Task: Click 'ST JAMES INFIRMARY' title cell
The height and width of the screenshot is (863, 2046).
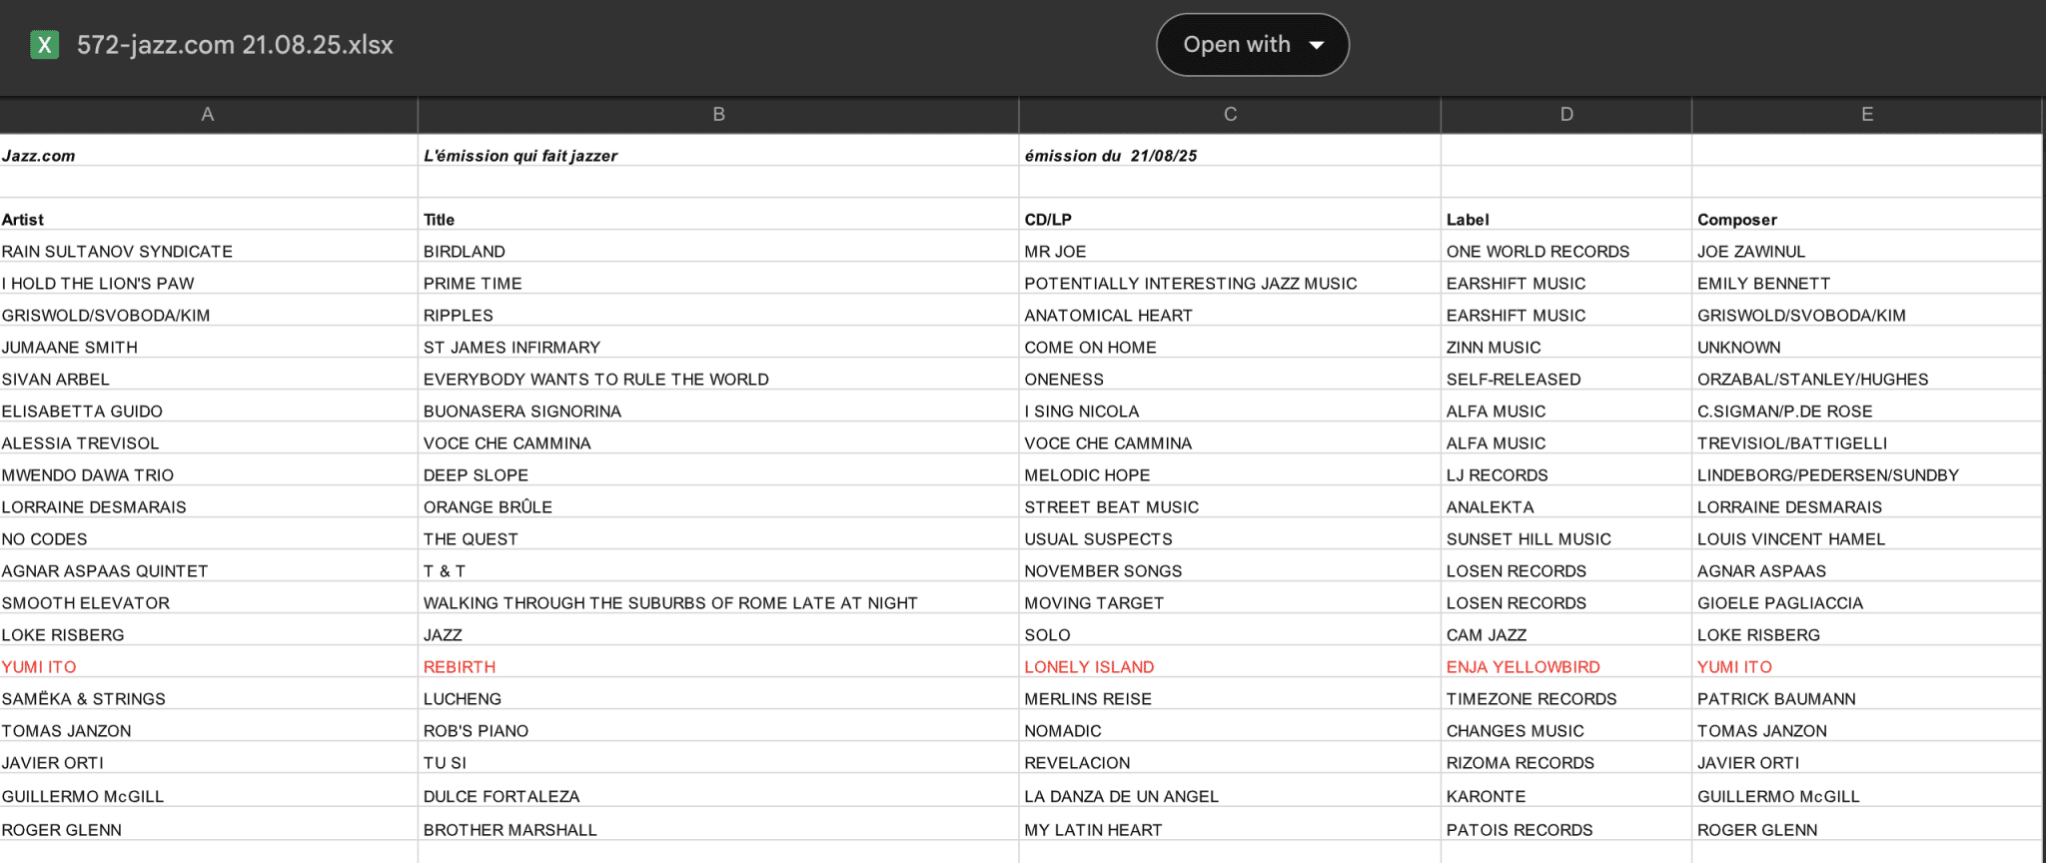Action: click(x=718, y=343)
